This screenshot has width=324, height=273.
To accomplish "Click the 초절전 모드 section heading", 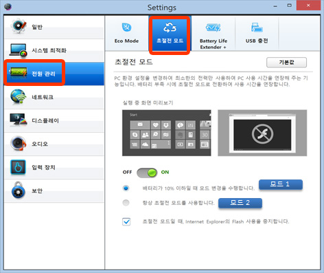I will pyautogui.click(x=134, y=62).
